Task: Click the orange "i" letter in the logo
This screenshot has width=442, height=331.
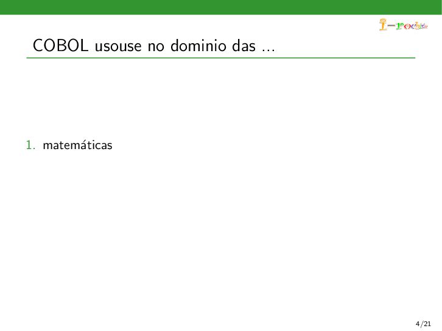Action: [383, 24]
